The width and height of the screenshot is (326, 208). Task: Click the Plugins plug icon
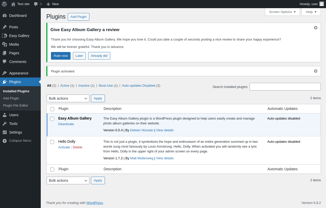point(5,82)
